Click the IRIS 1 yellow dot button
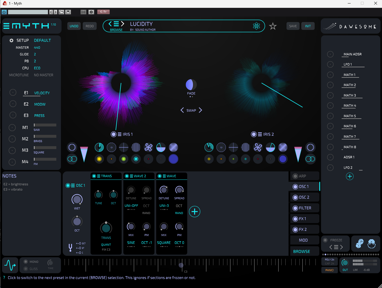Screen dimensions: 382x288 [99, 159]
